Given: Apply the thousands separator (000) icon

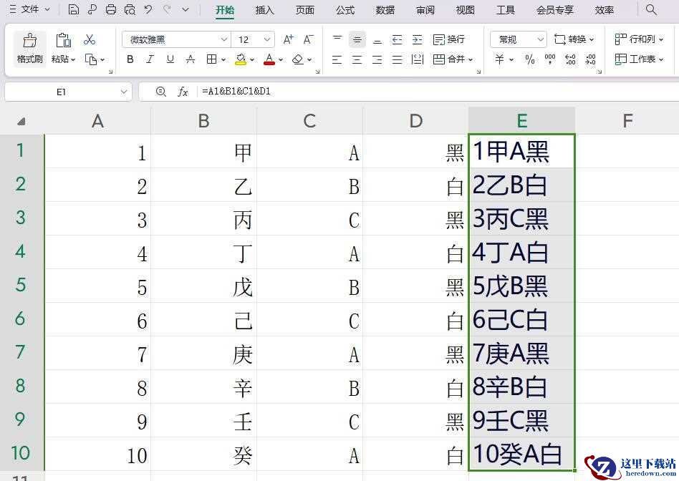Looking at the screenshot, I should (550, 59).
